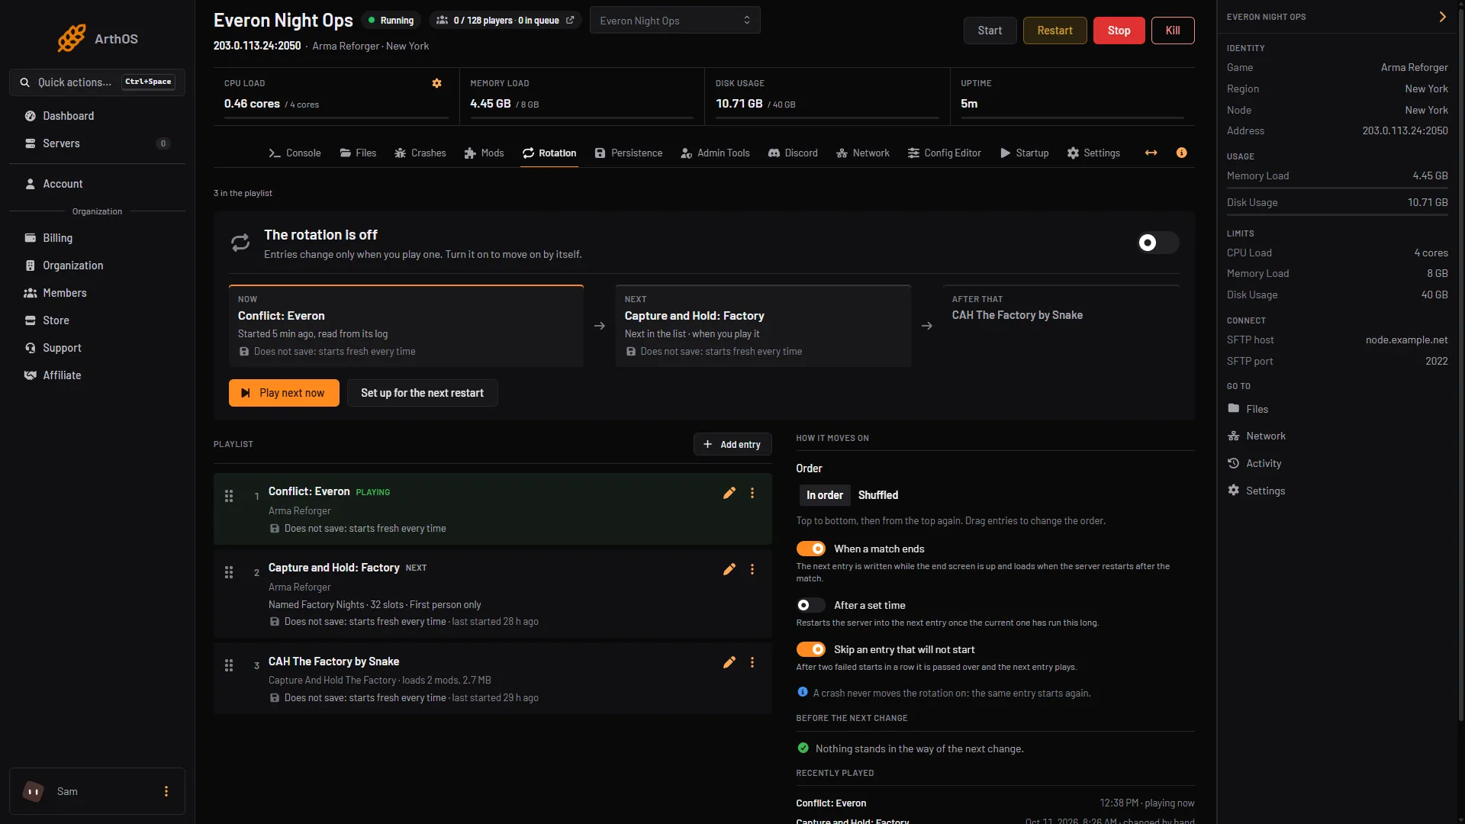This screenshot has height=824, width=1465.
Task: Open the Dashboard sidebar item
Action: [x=97, y=116]
